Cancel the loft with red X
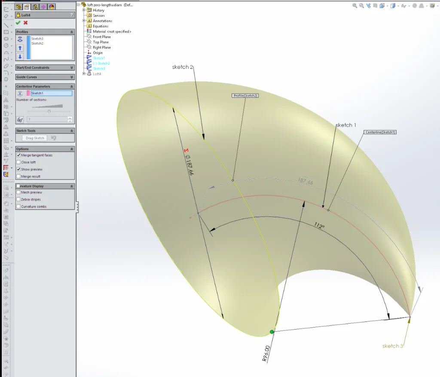The image size is (440, 377). (26, 22)
